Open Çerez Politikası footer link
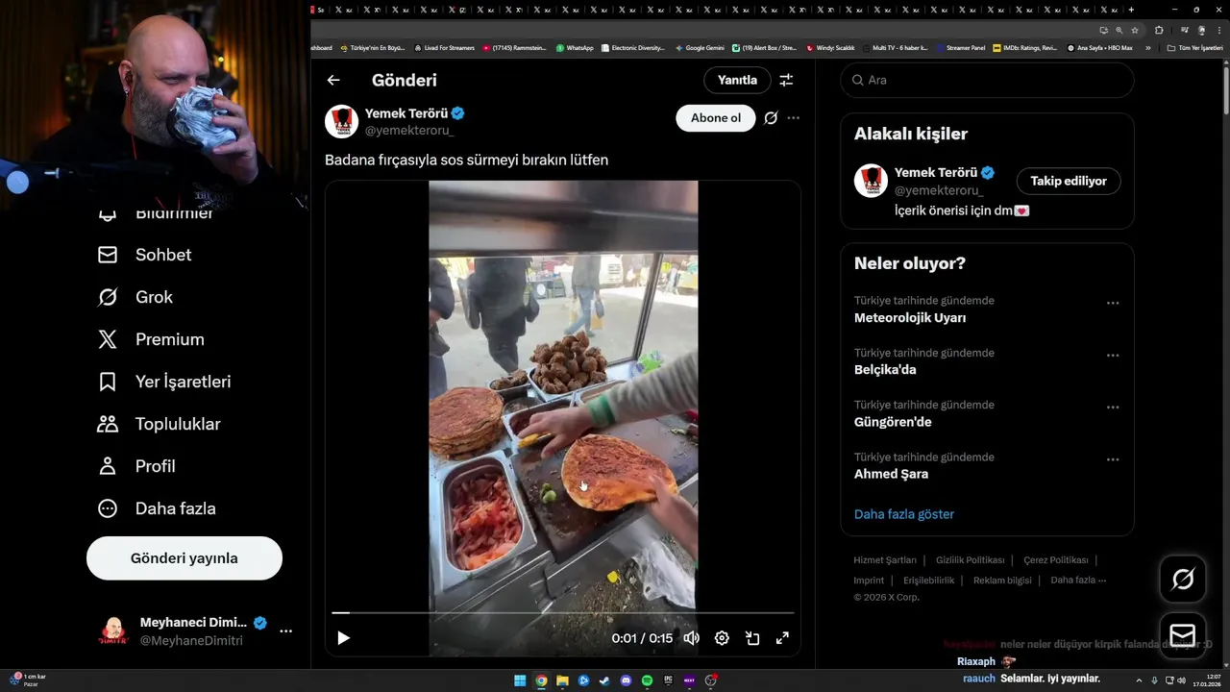The height and width of the screenshot is (692, 1230). click(x=1056, y=560)
